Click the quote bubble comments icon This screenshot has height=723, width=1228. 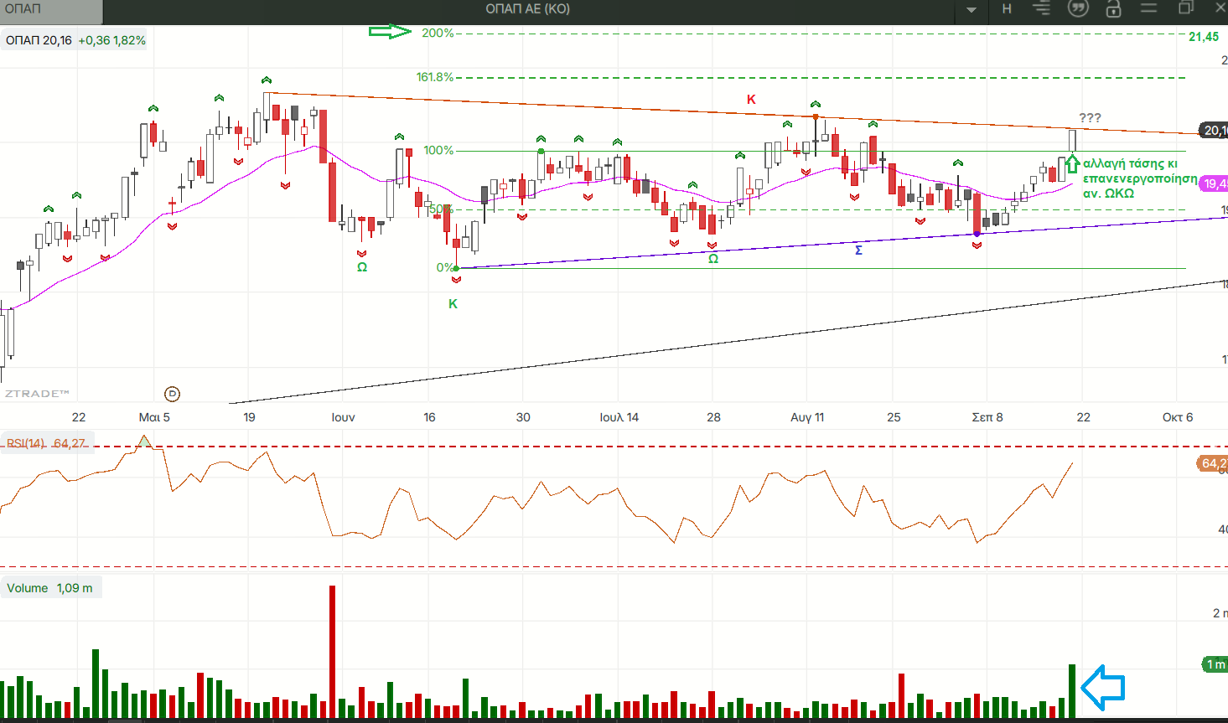pyautogui.click(x=1078, y=9)
